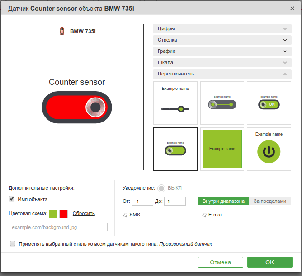Screen dimensions: 302x276
Task: Choose the solid green square style
Action: click(x=222, y=149)
